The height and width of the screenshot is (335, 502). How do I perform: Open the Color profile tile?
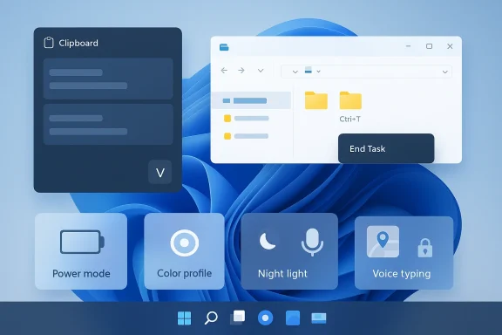(184, 251)
